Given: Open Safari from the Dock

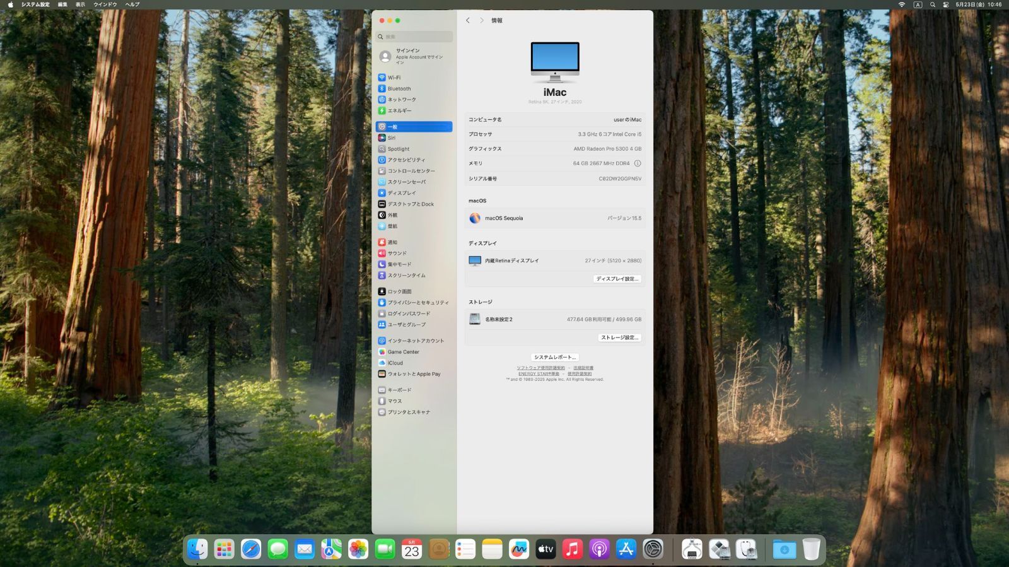Looking at the screenshot, I should 251,549.
